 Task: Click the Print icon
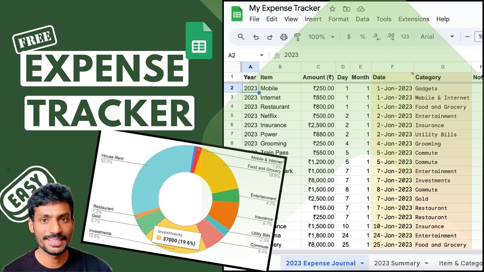click(284, 37)
